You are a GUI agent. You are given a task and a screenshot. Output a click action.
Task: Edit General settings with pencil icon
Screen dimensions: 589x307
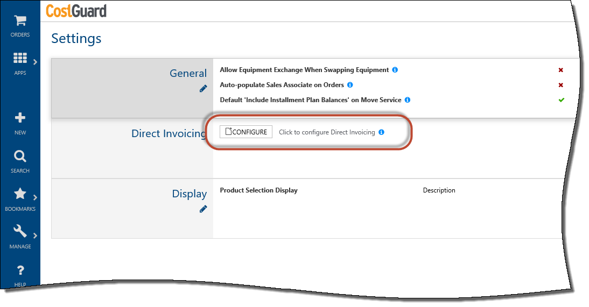pyautogui.click(x=203, y=89)
